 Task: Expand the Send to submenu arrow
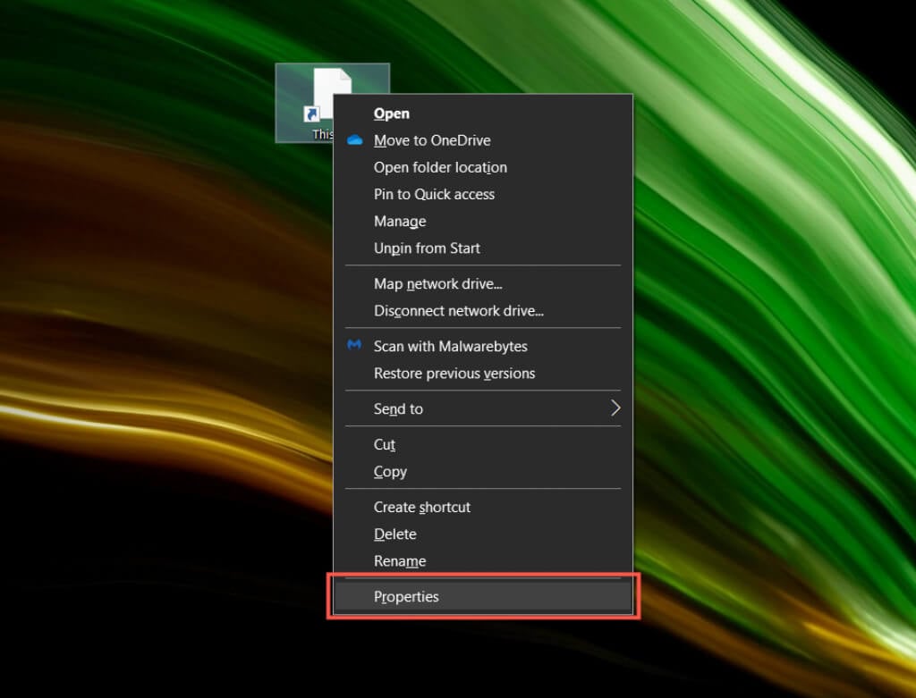pyautogui.click(x=615, y=408)
